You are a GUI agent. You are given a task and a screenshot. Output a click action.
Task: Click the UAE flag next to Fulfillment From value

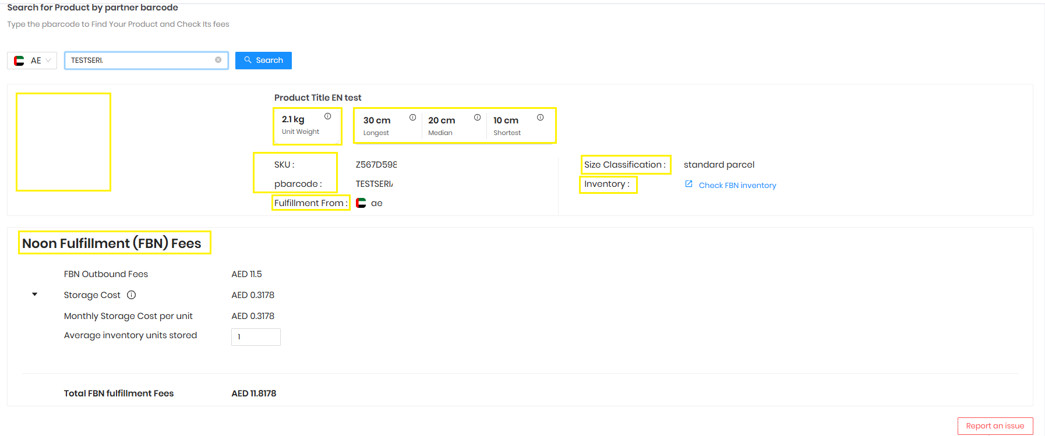click(361, 203)
